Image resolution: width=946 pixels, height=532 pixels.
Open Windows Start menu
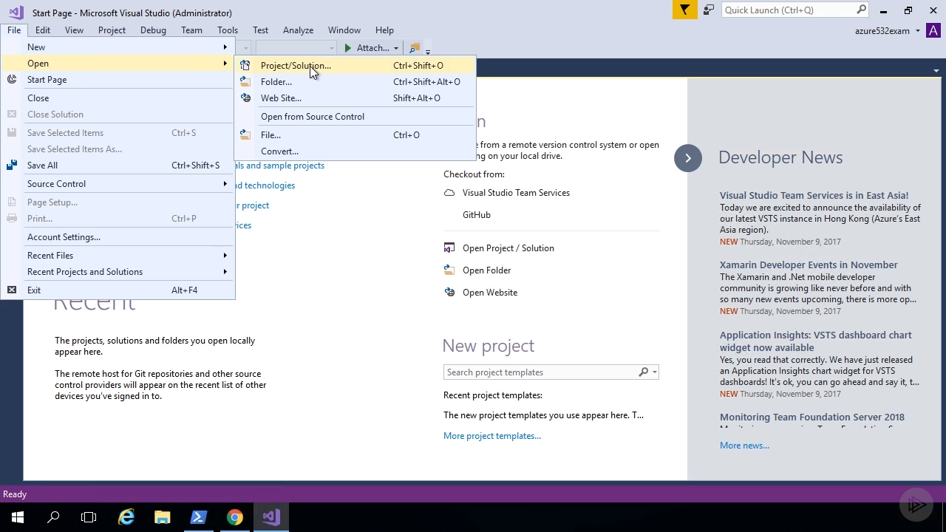click(x=18, y=517)
